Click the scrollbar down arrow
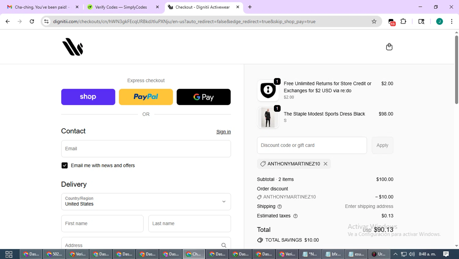This screenshot has width=459, height=259. pyautogui.click(x=457, y=246)
